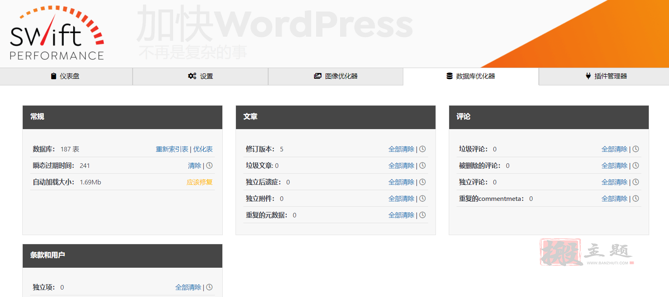669x297 pixels.
Task: Click clock icon for 重复的commentmeta
Action: coord(636,198)
